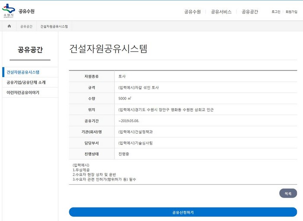This screenshot has height=221, width=303.
Task: Open the 공유공간 top navigation menu
Action: pos(250,12)
